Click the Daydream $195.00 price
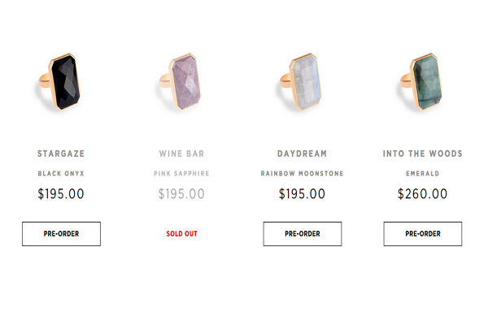This screenshot has height=325, width=488. [x=302, y=194]
